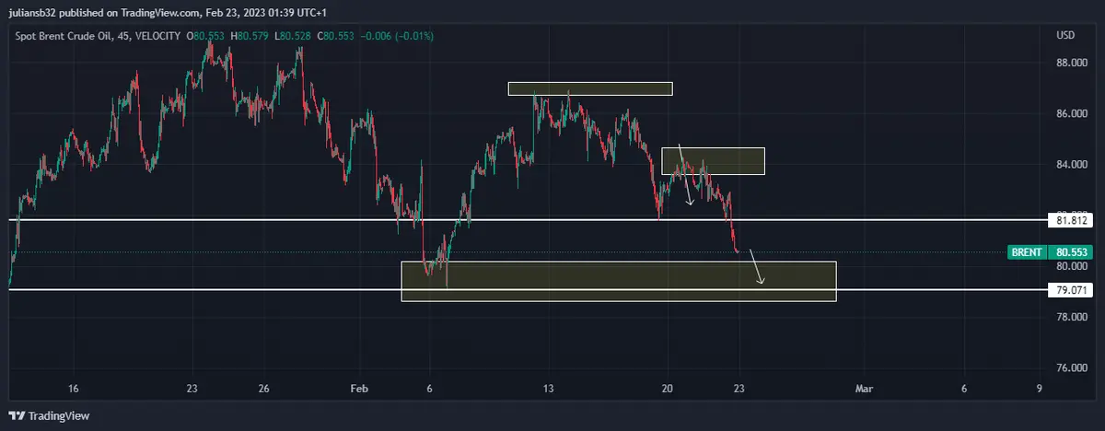1105x431 pixels.
Task: Click the TradingView logo icon
Action: pyautogui.click(x=17, y=415)
